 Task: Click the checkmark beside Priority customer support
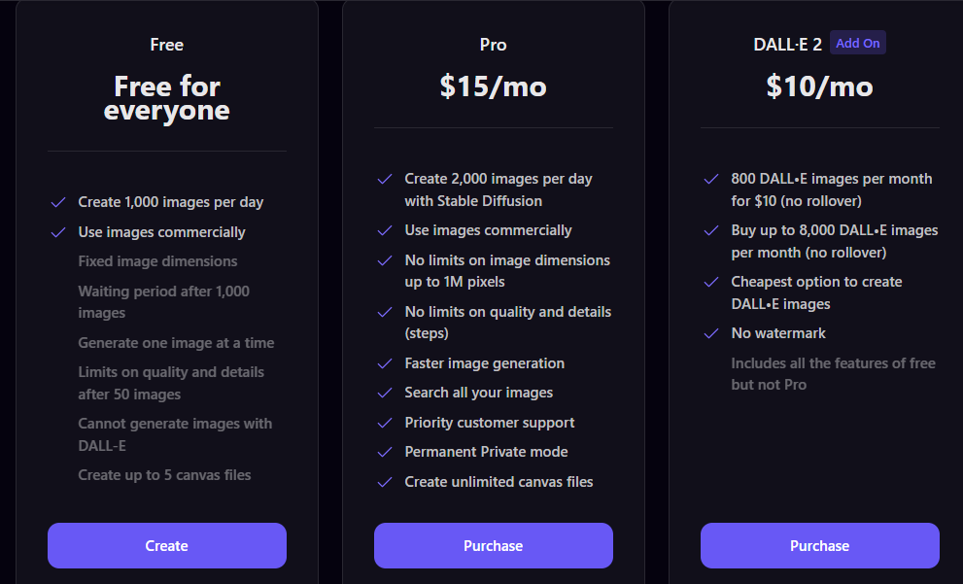[x=385, y=423]
